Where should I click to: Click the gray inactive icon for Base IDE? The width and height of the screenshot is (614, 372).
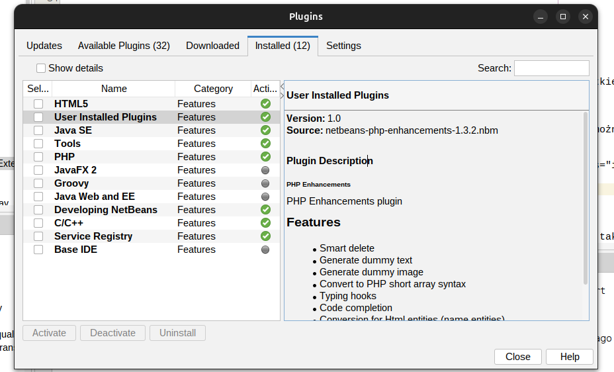tap(265, 250)
